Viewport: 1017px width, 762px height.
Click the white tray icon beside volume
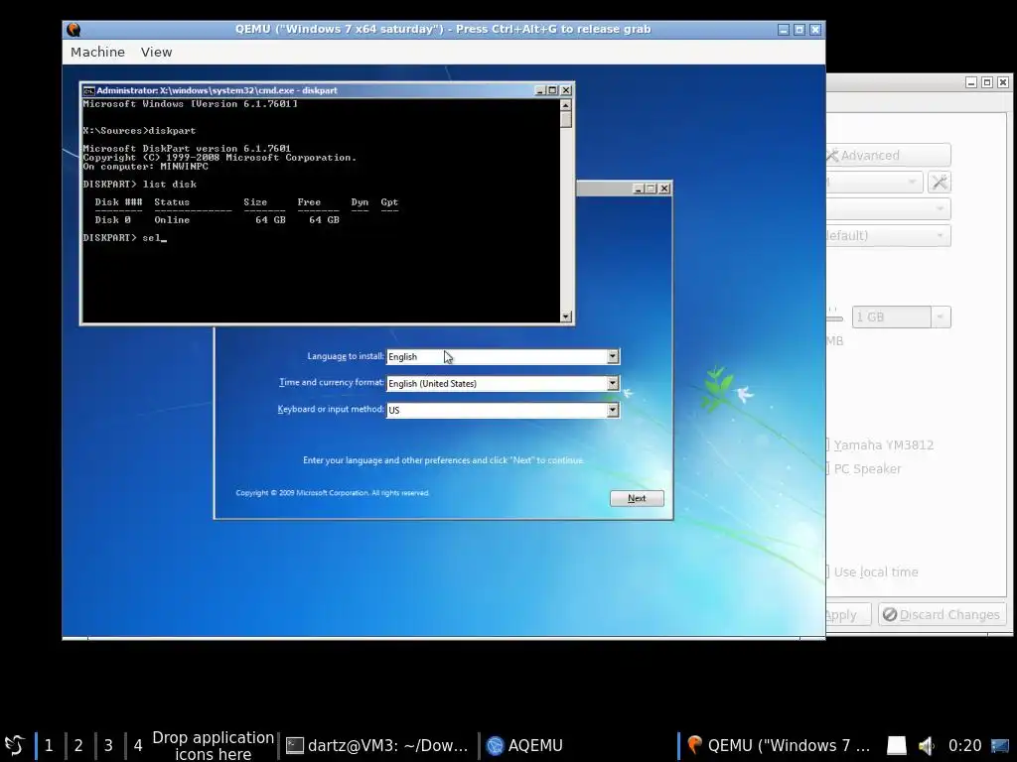[x=897, y=745]
